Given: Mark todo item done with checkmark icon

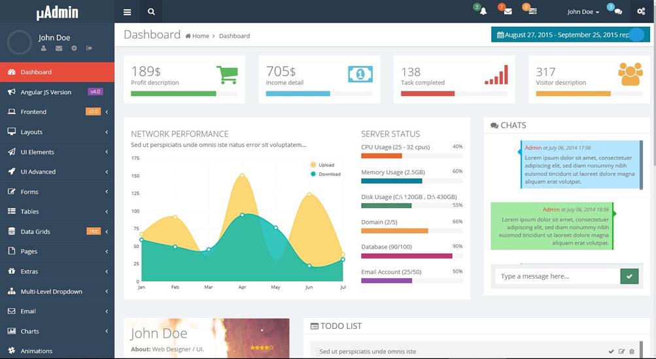Looking at the screenshot, I should click(611, 352).
